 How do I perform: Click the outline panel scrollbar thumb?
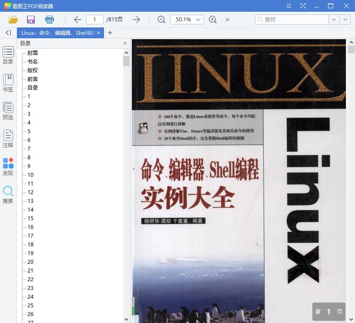coord(126,61)
